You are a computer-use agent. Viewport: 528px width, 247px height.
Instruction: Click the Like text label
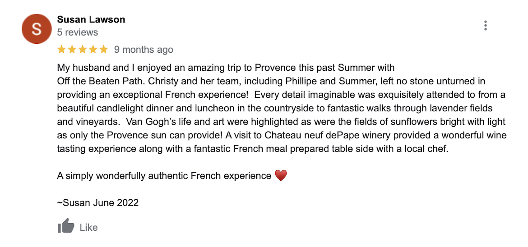(x=88, y=228)
